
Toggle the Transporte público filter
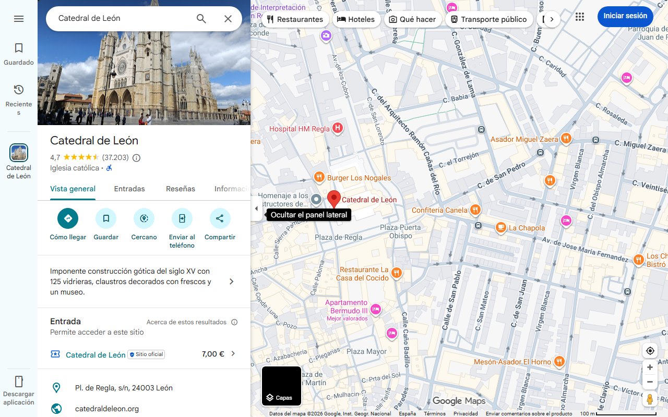488,19
